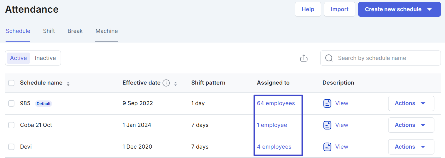Click the description document icon for 985

[327, 103]
